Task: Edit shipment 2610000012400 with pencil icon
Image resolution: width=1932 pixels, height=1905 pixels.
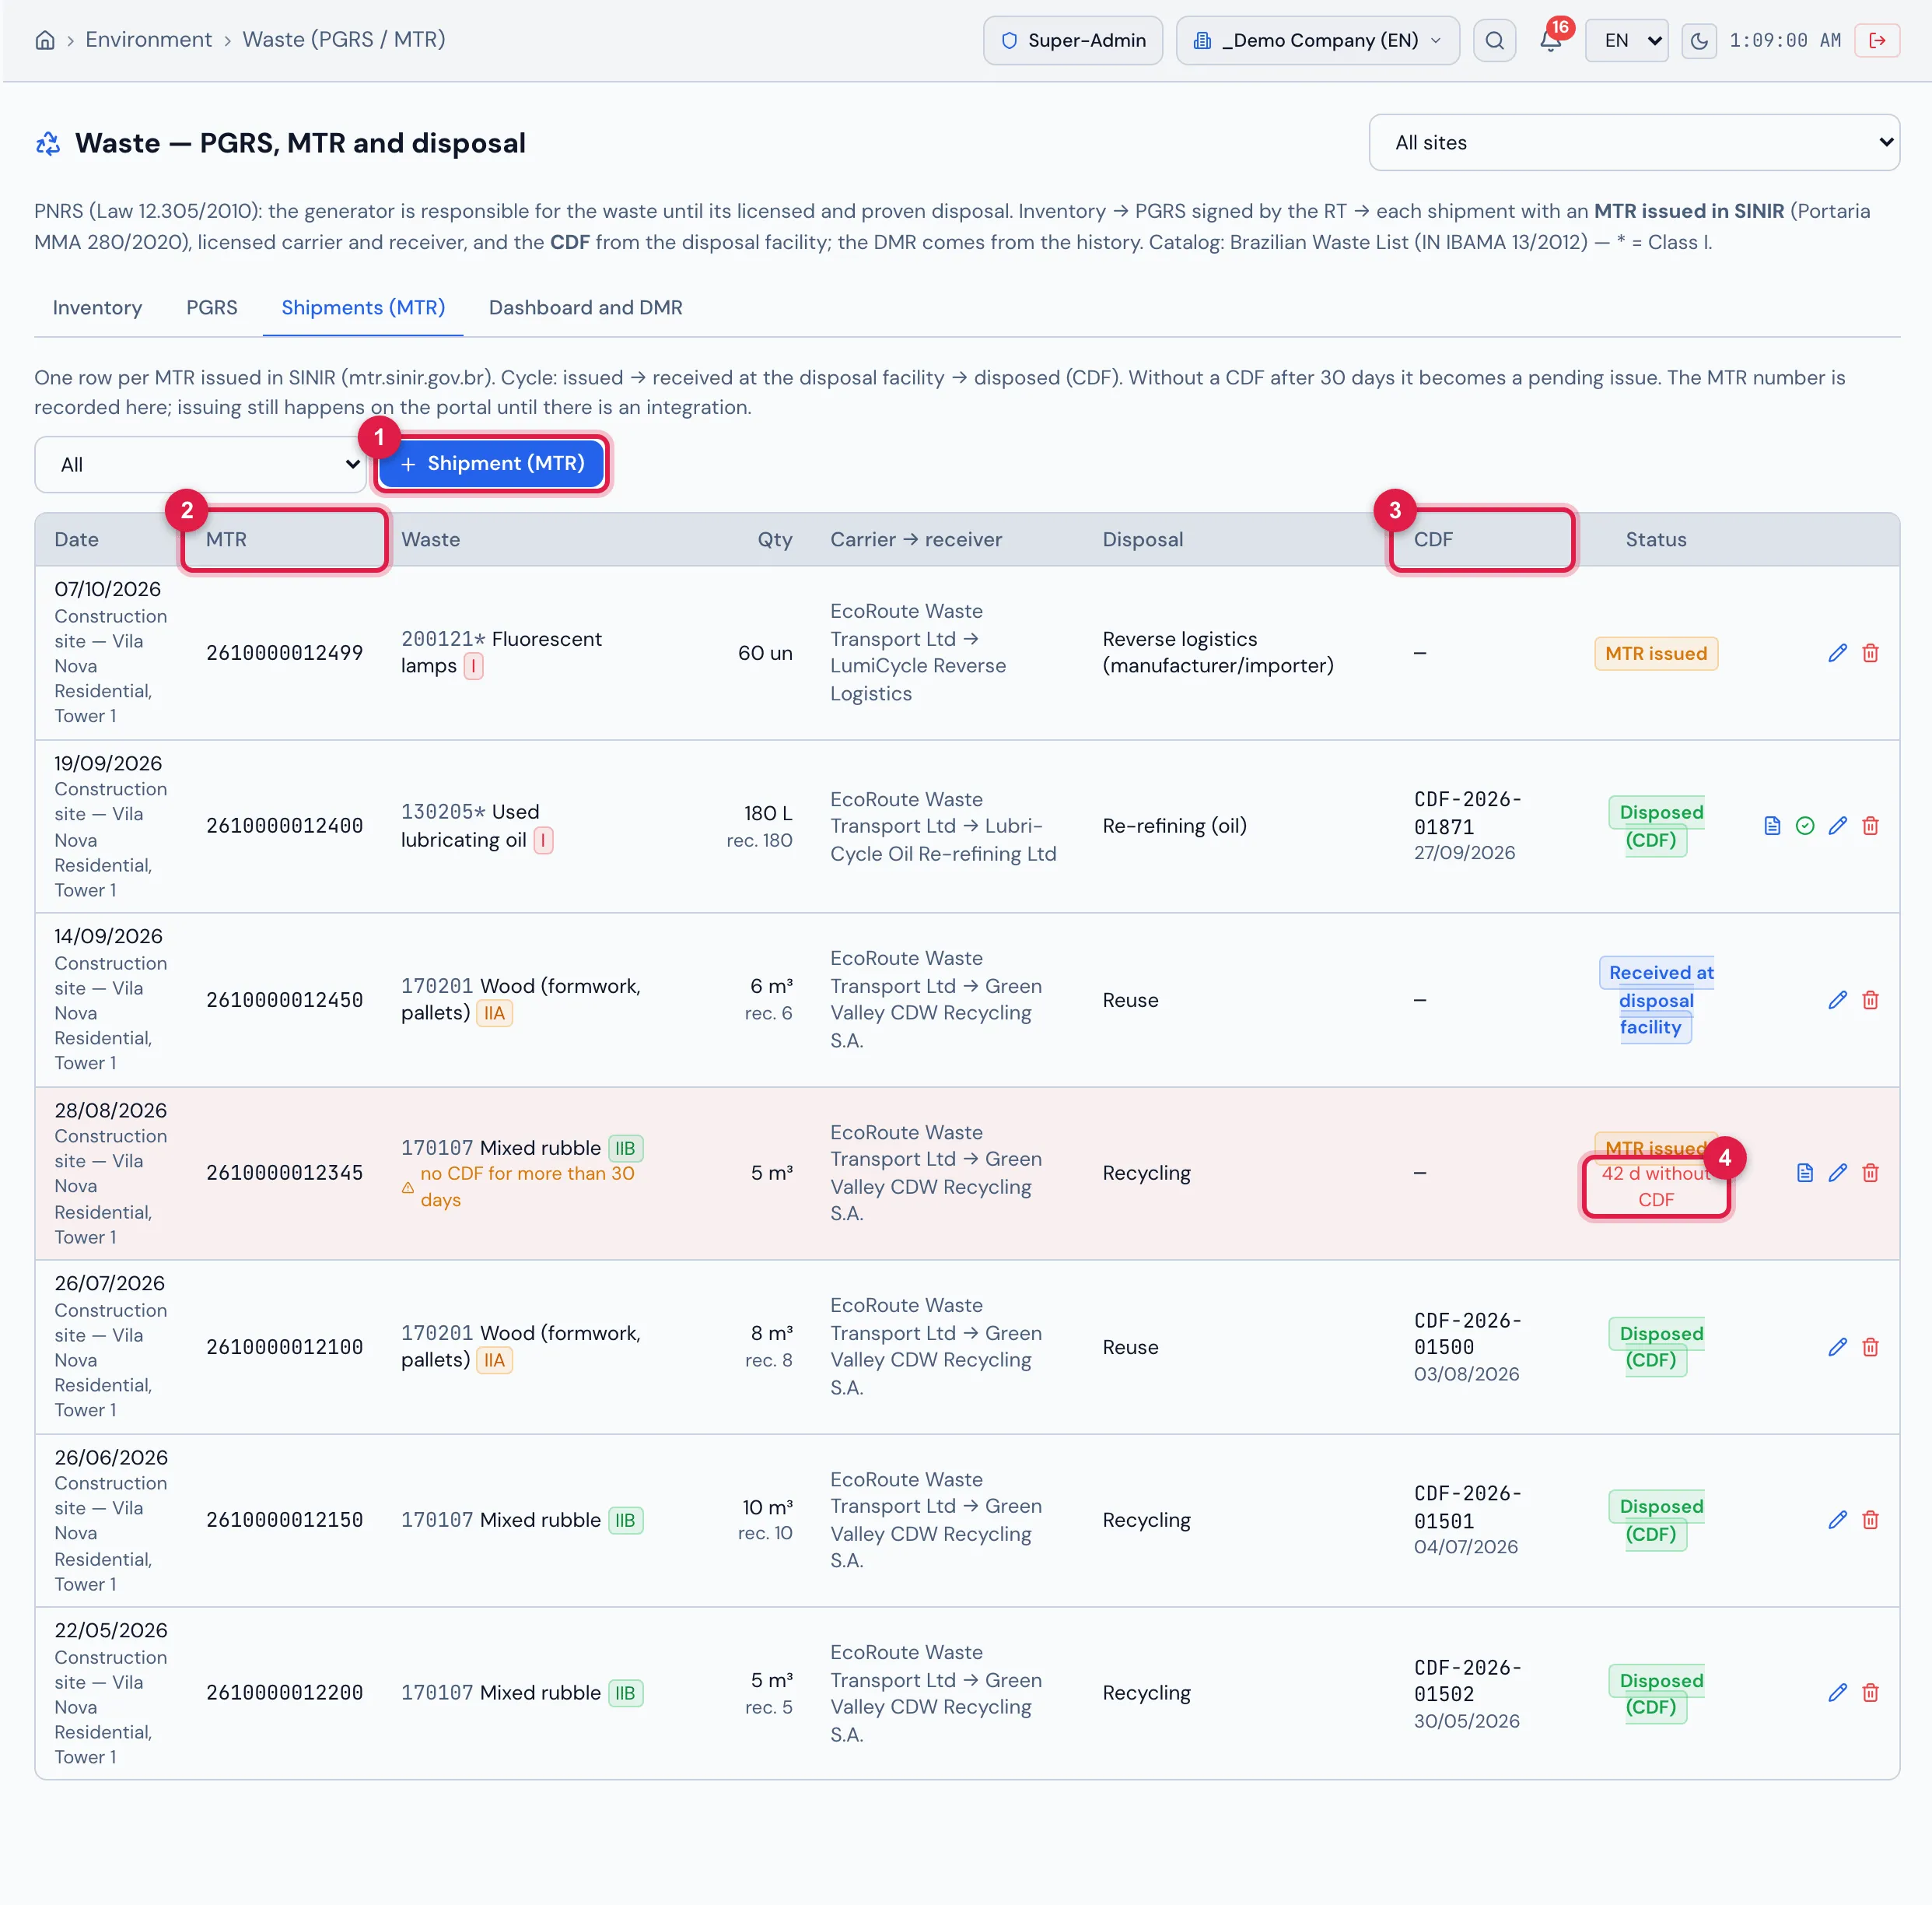Action: [x=1837, y=826]
